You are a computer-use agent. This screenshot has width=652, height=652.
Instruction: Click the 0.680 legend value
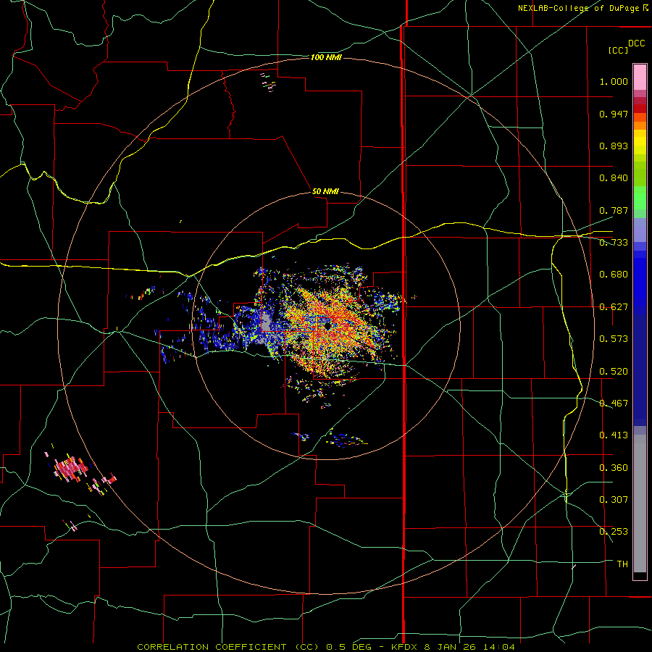[614, 275]
